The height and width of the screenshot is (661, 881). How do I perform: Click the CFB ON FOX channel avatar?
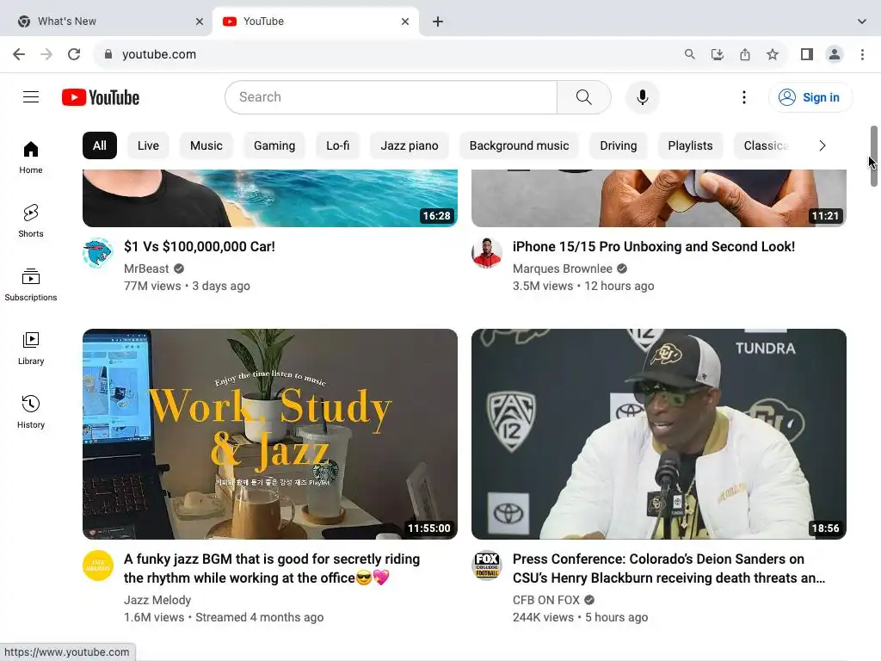pos(487,565)
